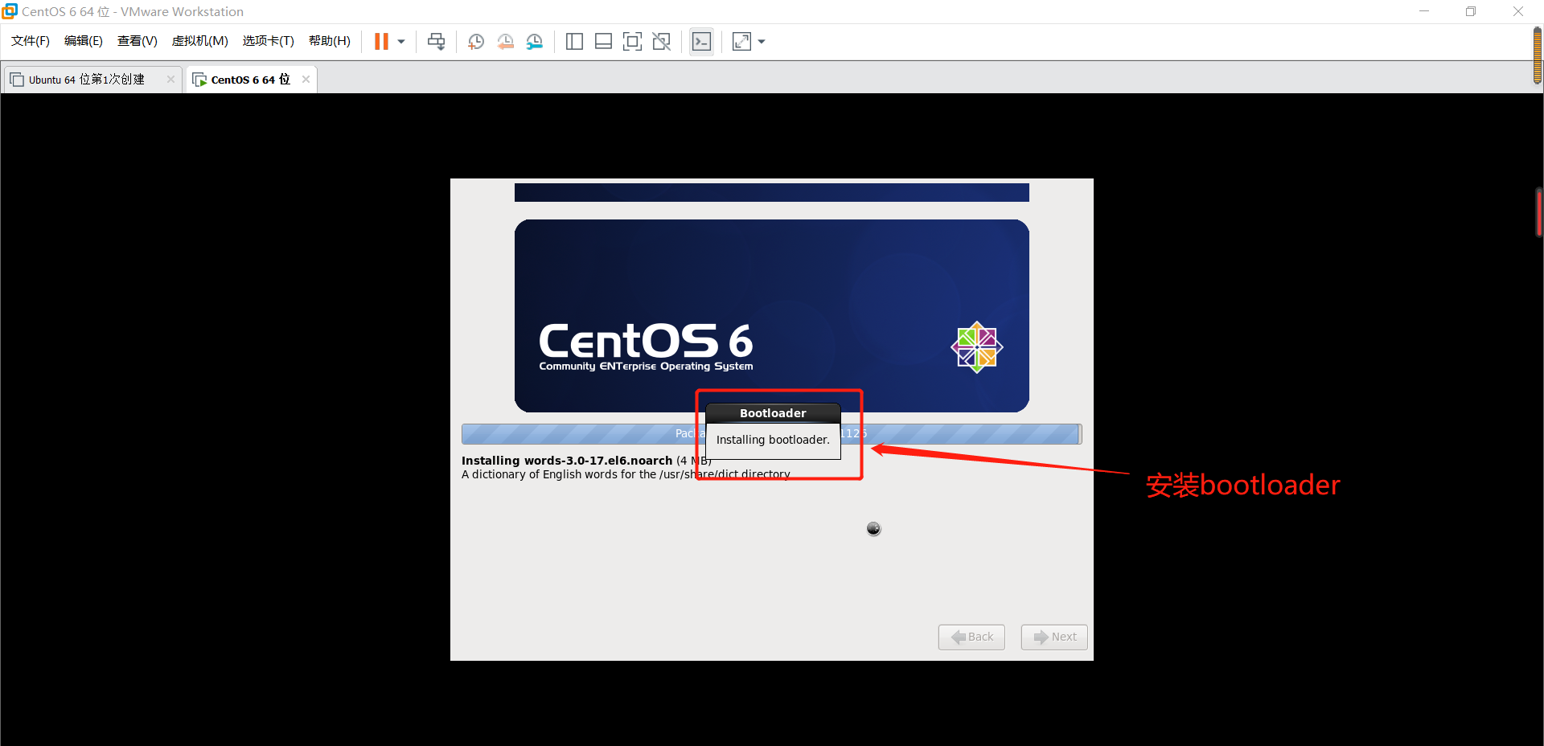The image size is (1544, 746).
Task: Click the Bootloader dialog title
Action: tap(773, 413)
